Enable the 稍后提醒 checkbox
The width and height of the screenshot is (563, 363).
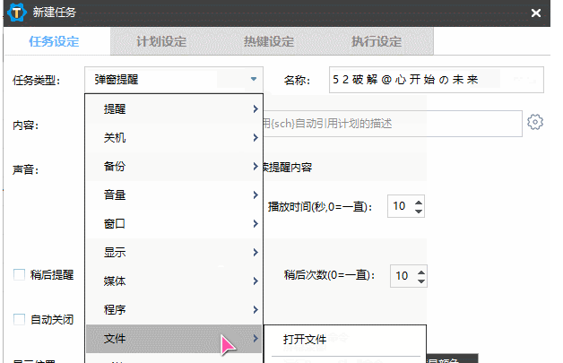coord(20,275)
